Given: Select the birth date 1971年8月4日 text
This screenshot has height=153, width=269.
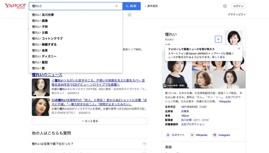Looking at the screenshot, I should click(189, 107).
